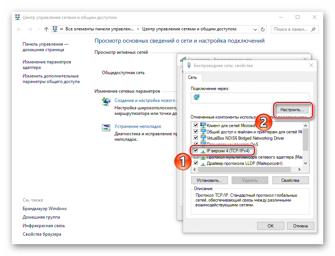Confirm with the 'ОК' button
This screenshot has height=256, width=335.
coord(271,226)
